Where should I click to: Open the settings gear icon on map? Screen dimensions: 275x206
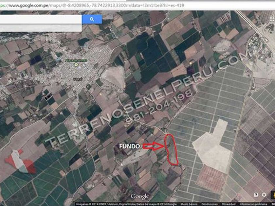tap(264, 195)
